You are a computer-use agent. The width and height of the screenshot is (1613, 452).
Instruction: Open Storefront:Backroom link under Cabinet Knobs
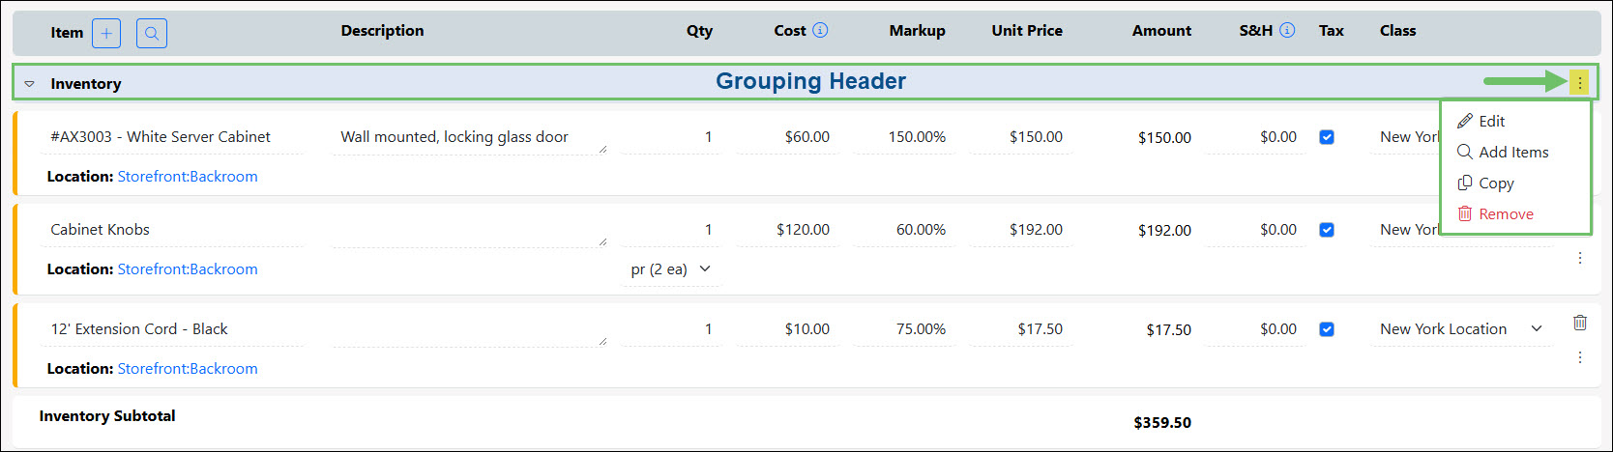pos(188,269)
